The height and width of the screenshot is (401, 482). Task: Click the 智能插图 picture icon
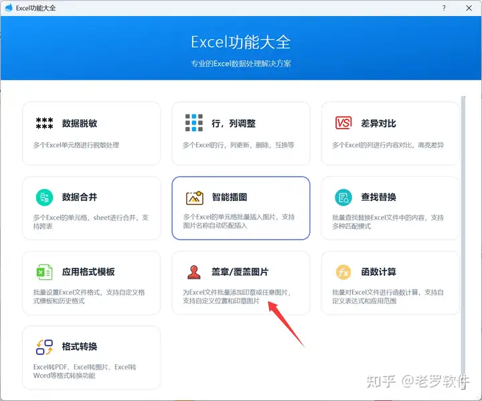195,197
